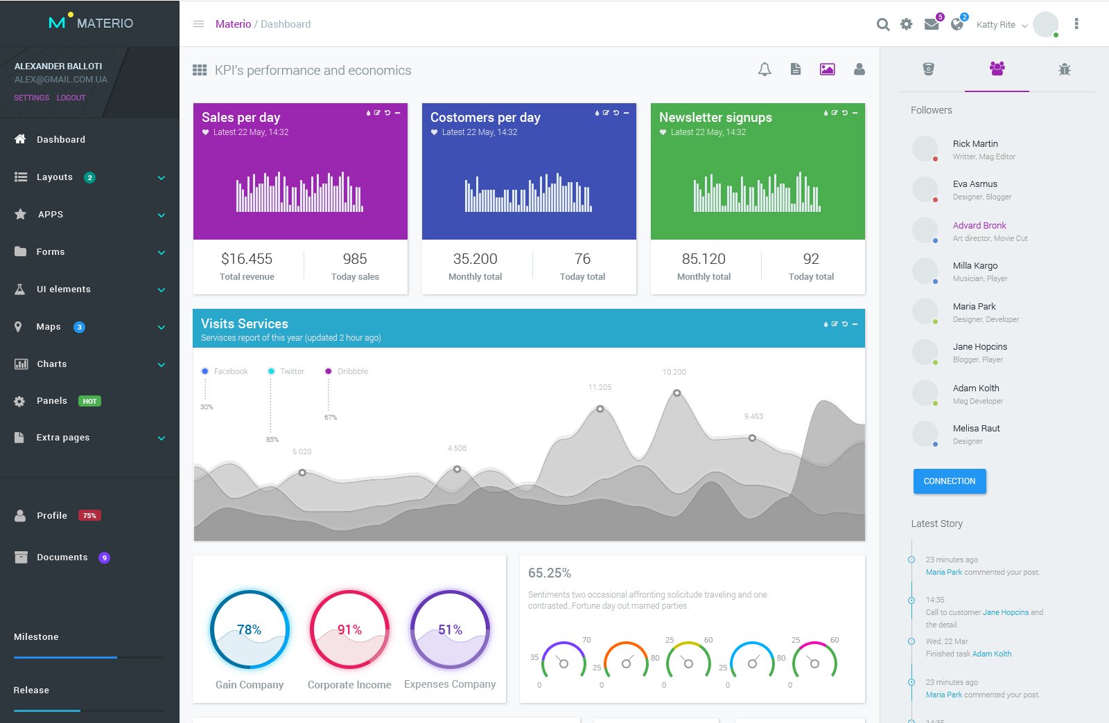Click the document file icon in KPI toolbar
Screen dimensions: 1109x723
pyautogui.click(x=796, y=69)
